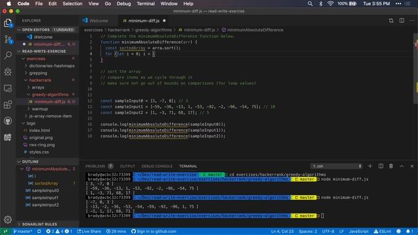Close the terminal panel
This screenshot has width=418, height=235.
[412, 166]
